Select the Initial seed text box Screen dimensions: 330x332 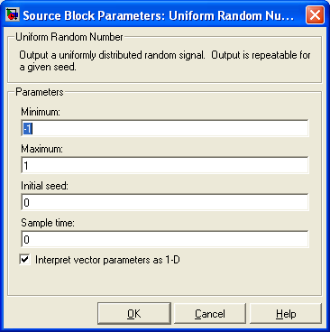click(x=165, y=202)
